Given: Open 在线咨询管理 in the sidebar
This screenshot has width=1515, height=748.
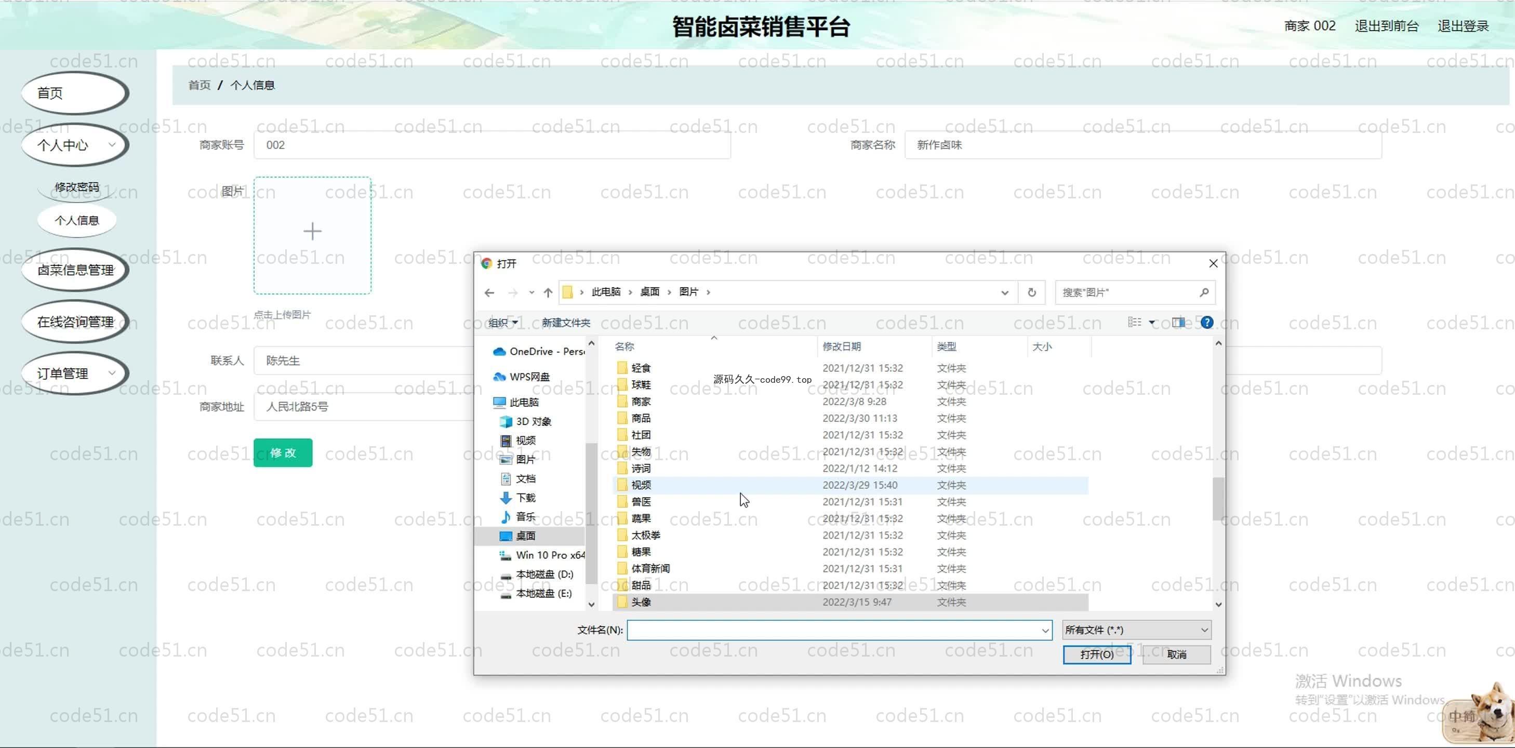Looking at the screenshot, I should [x=75, y=322].
